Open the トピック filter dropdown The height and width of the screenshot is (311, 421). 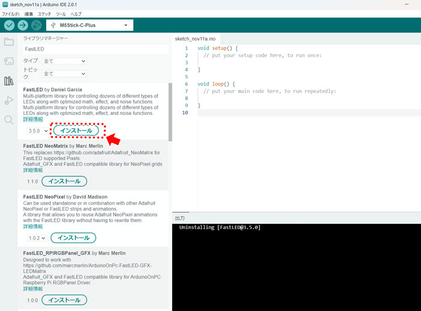click(x=64, y=73)
